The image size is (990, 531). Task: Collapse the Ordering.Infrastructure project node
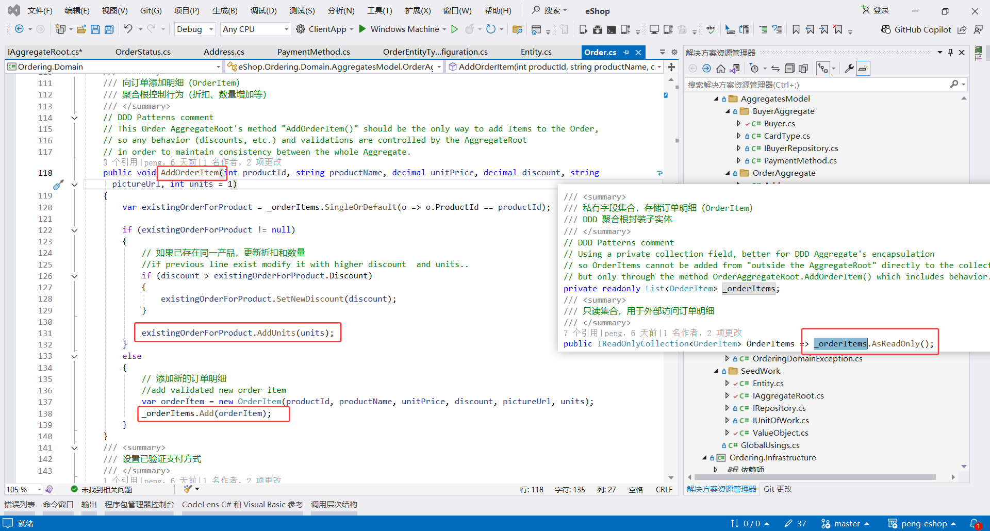(705, 458)
